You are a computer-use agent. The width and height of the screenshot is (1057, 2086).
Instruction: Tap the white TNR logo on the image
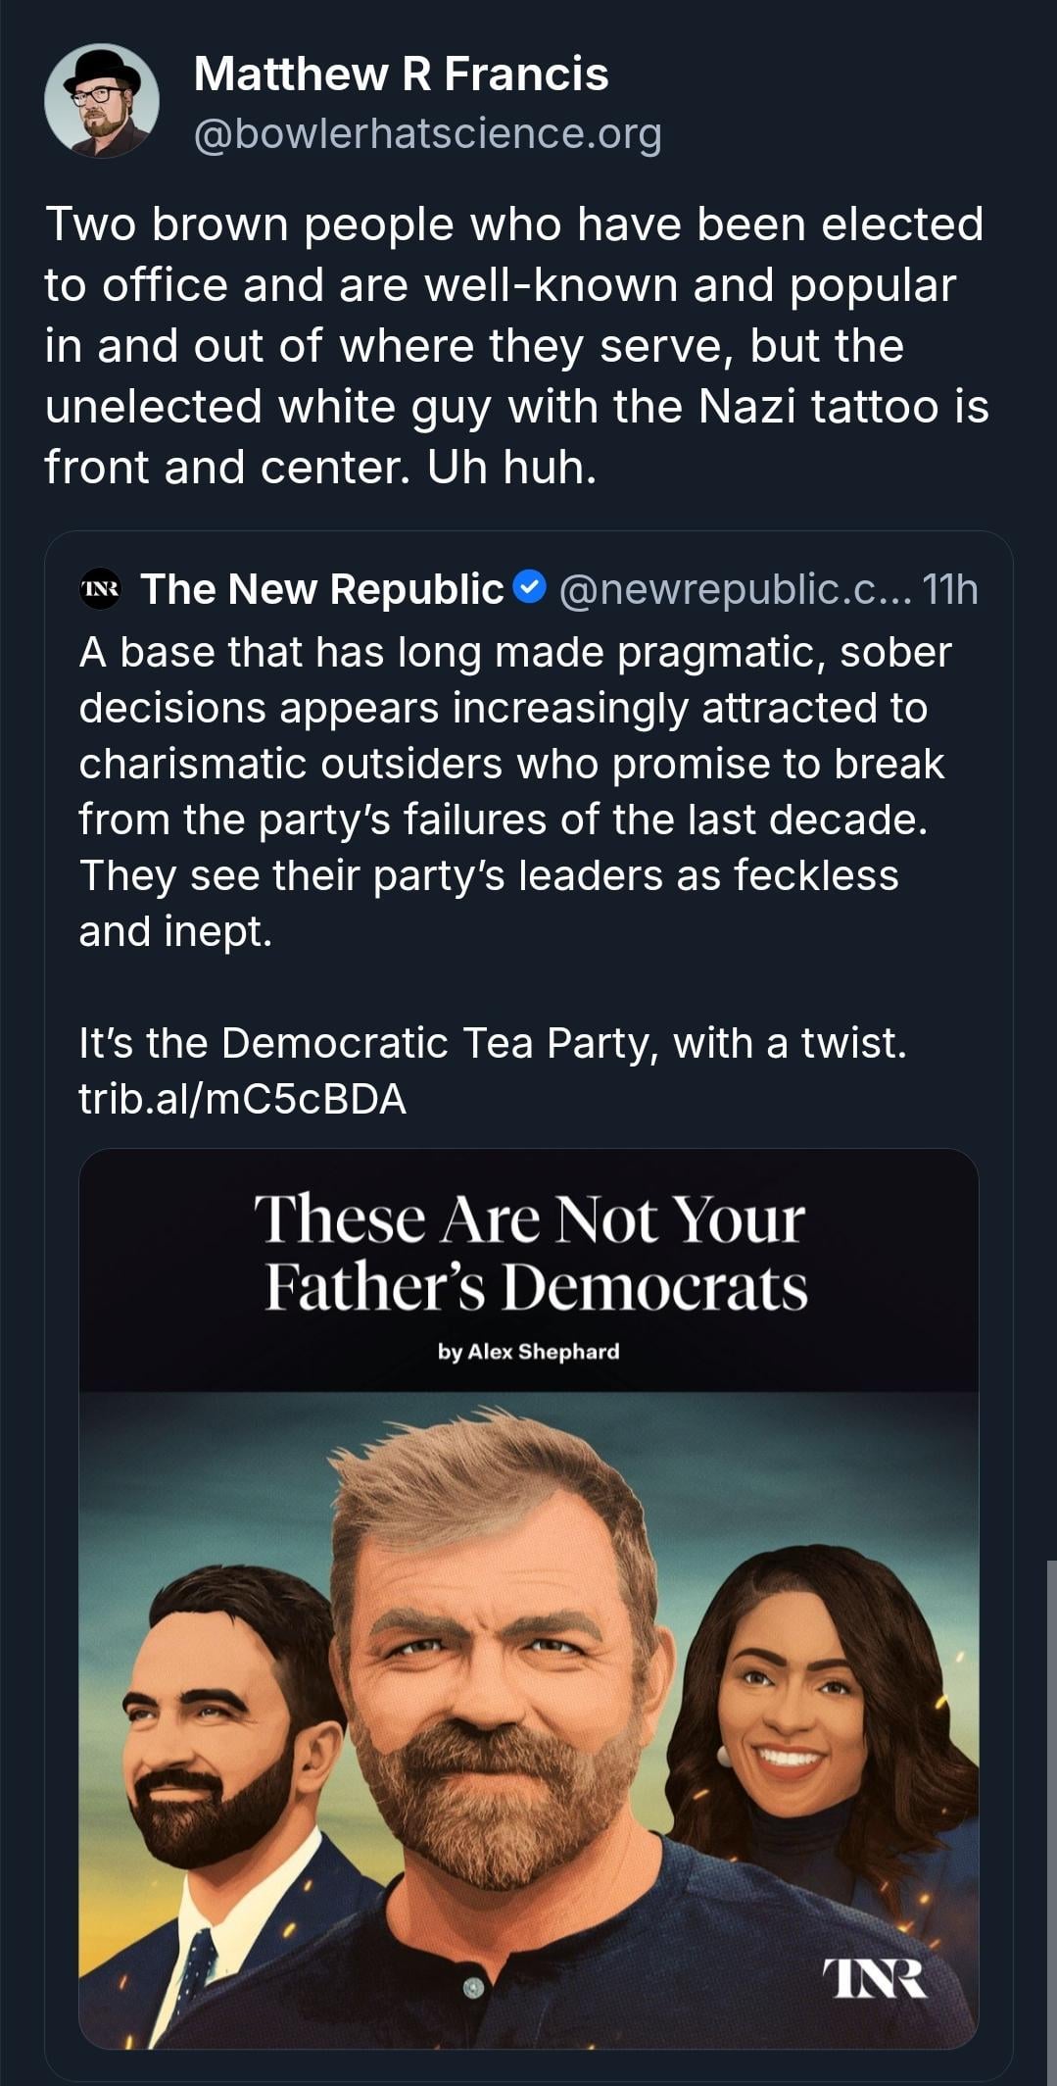(x=874, y=1977)
